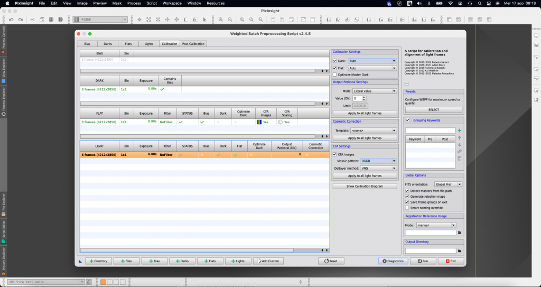Image resolution: width=541 pixels, height=287 pixels.
Task: Switch to the Post-Calibration tab
Action: pyautogui.click(x=193, y=44)
